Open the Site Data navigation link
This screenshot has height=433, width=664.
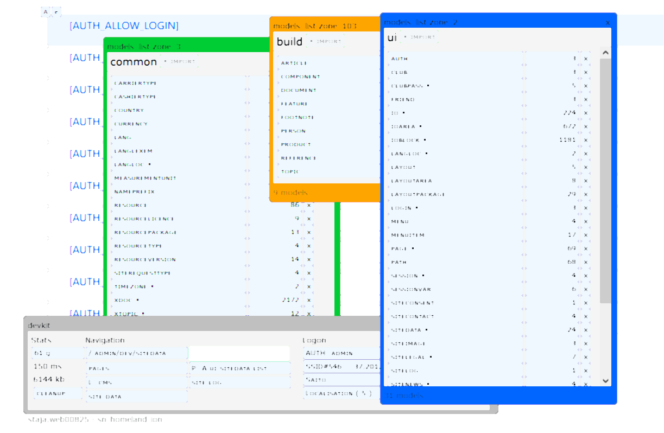click(x=106, y=397)
